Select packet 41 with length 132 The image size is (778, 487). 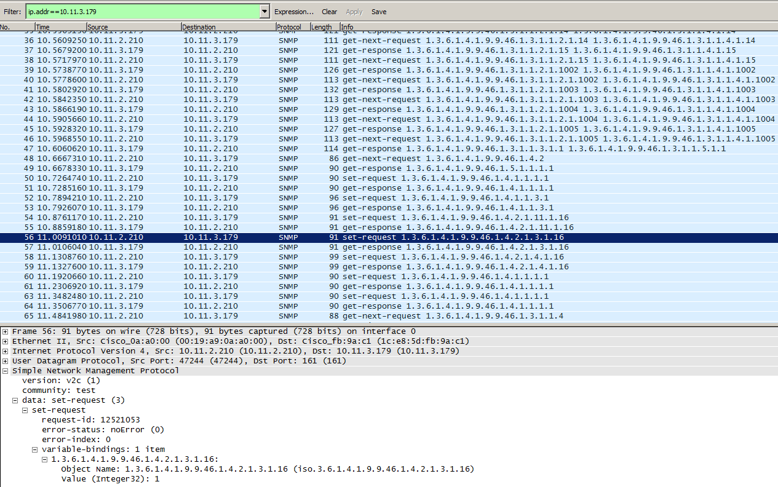click(389, 90)
